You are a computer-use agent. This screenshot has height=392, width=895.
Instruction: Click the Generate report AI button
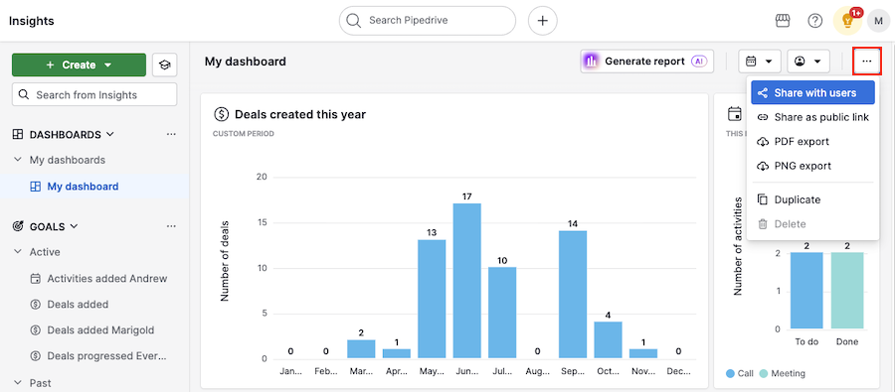647,61
